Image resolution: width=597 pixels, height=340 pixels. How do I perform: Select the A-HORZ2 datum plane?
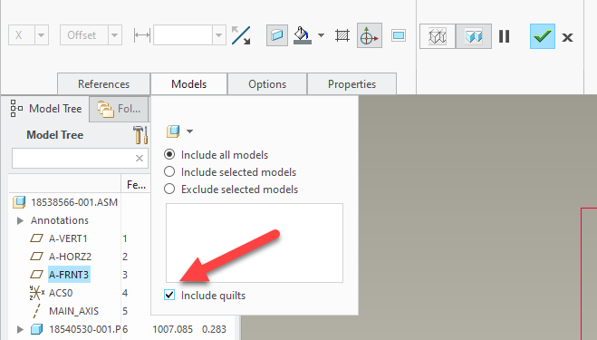coord(70,257)
